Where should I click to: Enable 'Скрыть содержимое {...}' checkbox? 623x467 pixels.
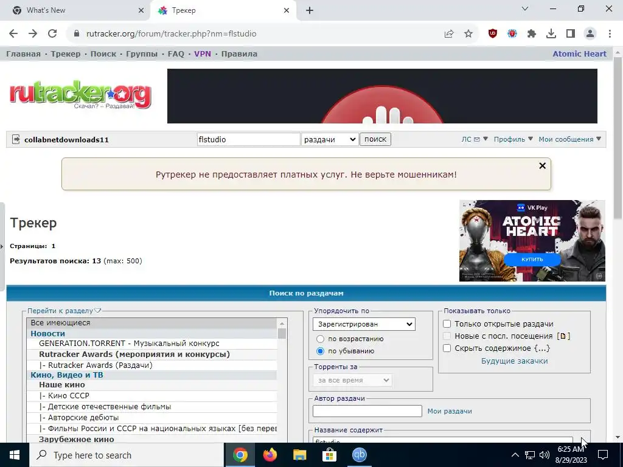click(x=447, y=348)
